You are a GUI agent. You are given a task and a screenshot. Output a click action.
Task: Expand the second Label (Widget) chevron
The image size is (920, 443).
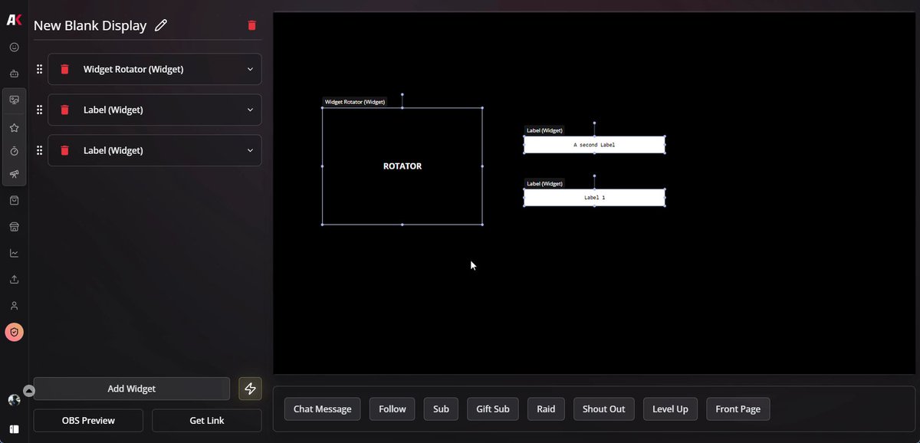[250, 150]
